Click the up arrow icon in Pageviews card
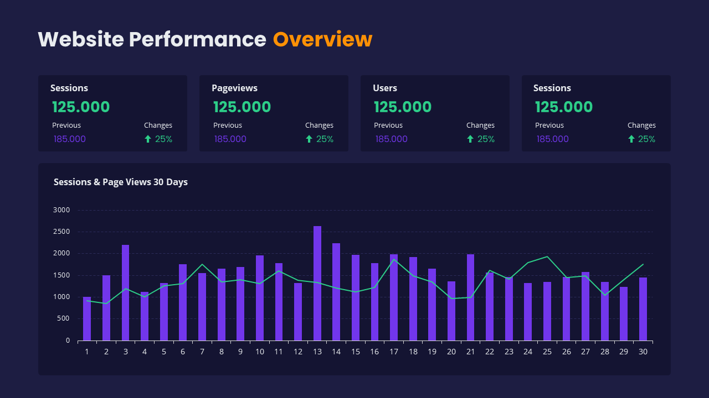This screenshot has height=398, width=709. pos(310,139)
